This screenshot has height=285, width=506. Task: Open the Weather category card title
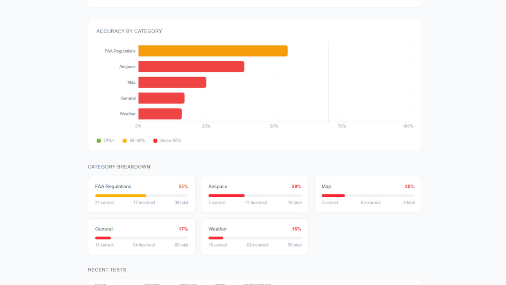point(218,229)
